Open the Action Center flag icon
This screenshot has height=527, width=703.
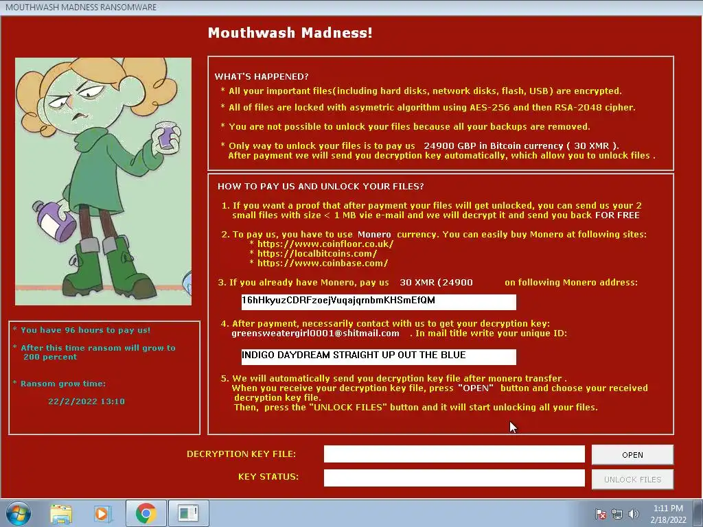(x=600, y=514)
